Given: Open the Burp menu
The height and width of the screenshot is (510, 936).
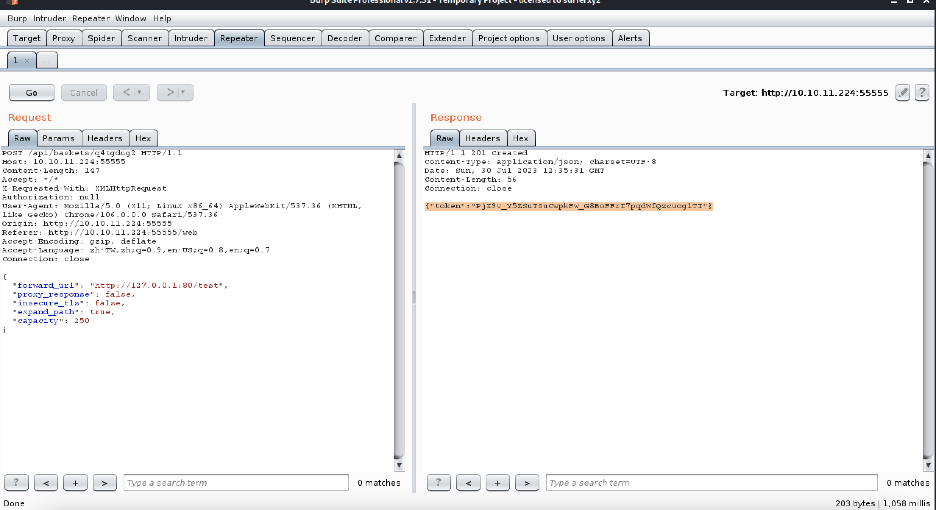Looking at the screenshot, I should [17, 18].
